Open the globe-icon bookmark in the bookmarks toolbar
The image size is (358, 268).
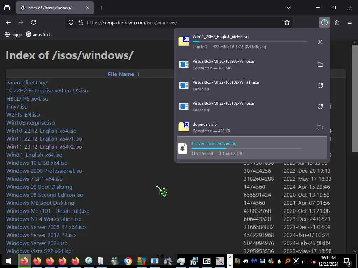(13, 35)
